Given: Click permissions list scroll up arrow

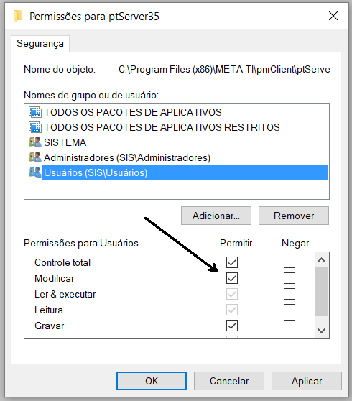Looking at the screenshot, I should pos(321,260).
